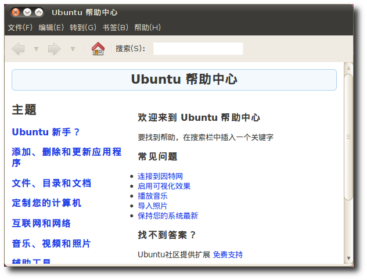The image size is (367, 280).
Task: Maximize the help center window
Action: (39, 12)
